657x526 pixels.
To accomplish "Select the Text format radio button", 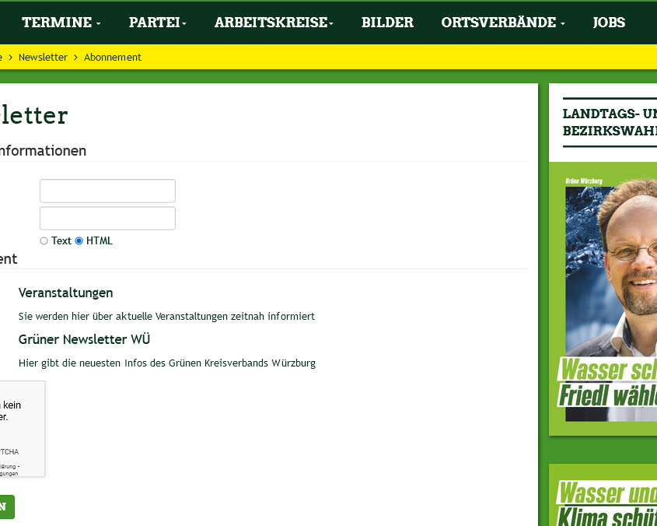I will click(44, 240).
